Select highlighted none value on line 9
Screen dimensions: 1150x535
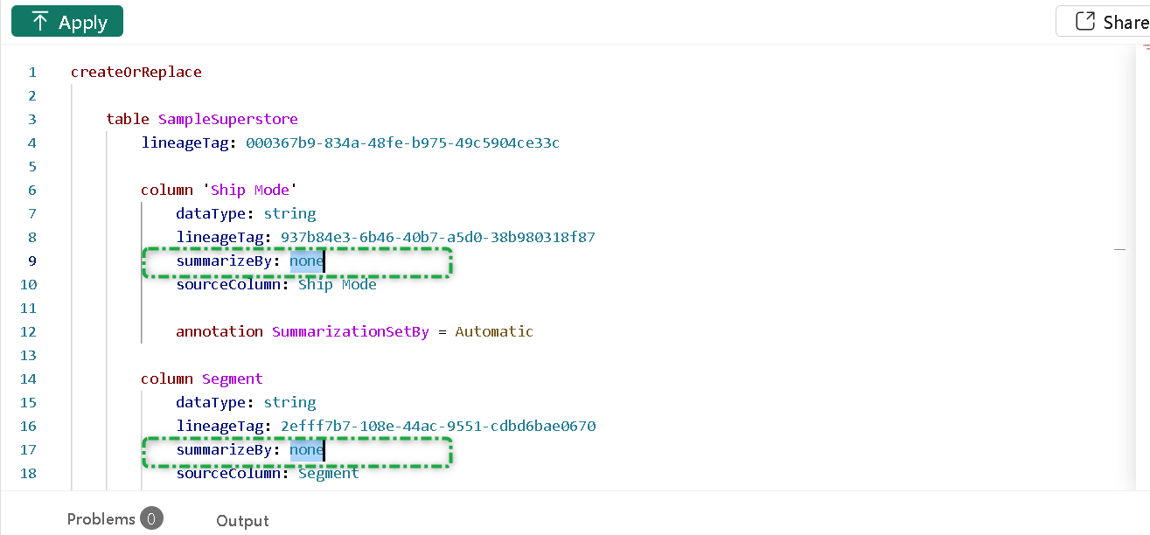[306, 261]
